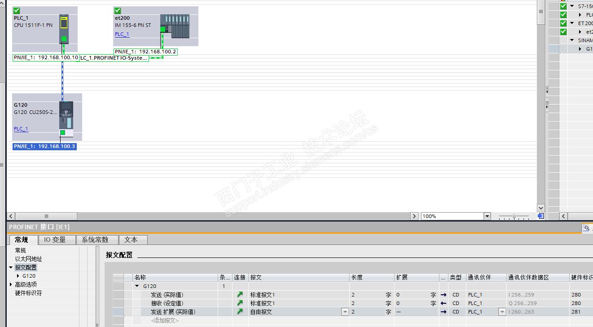593x327 pixels.
Task: Select 常规 in the properties navigation tree
Action: 21,250
